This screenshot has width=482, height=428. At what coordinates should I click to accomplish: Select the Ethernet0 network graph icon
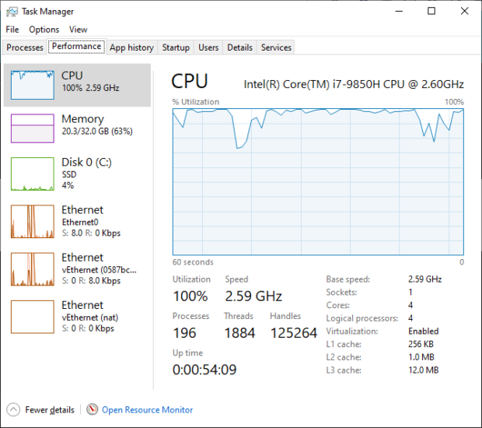click(32, 221)
